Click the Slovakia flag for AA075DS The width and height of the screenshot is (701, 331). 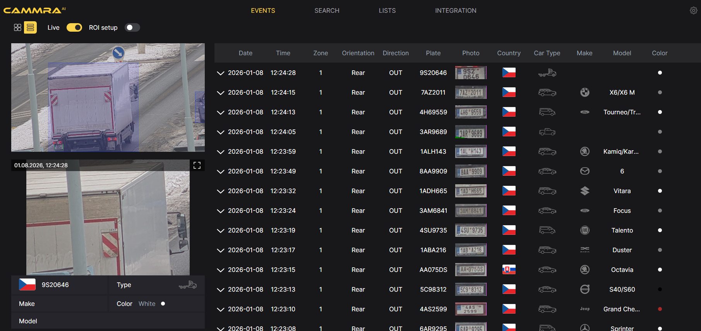coord(509,270)
